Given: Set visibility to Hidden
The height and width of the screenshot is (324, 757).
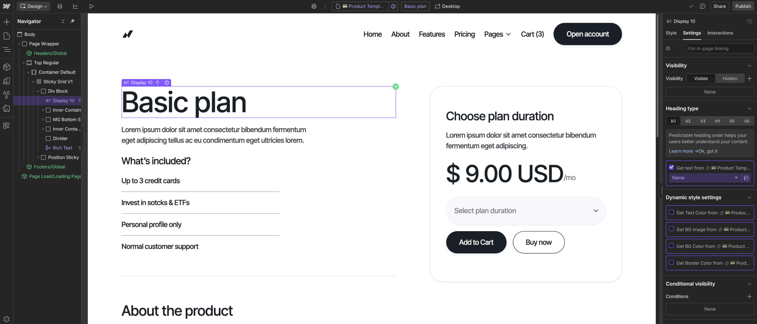Looking at the screenshot, I should pos(730,78).
